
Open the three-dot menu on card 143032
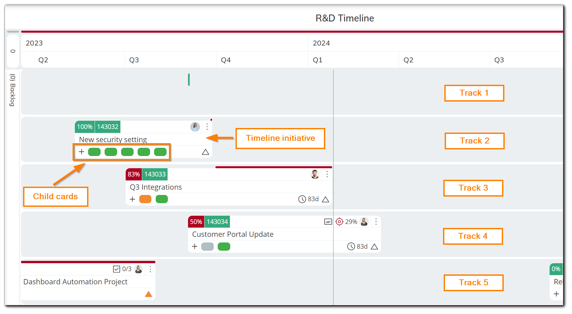click(207, 127)
